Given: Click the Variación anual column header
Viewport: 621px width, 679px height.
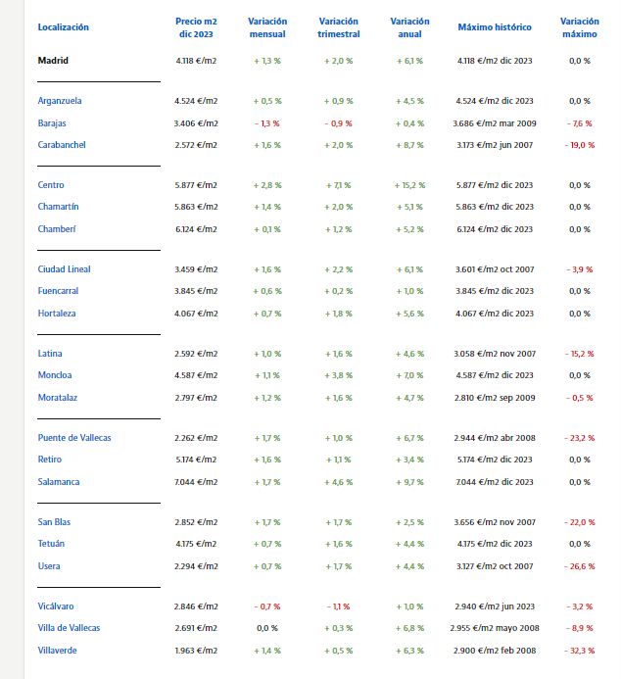Looking at the screenshot, I should click(x=409, y=27).
